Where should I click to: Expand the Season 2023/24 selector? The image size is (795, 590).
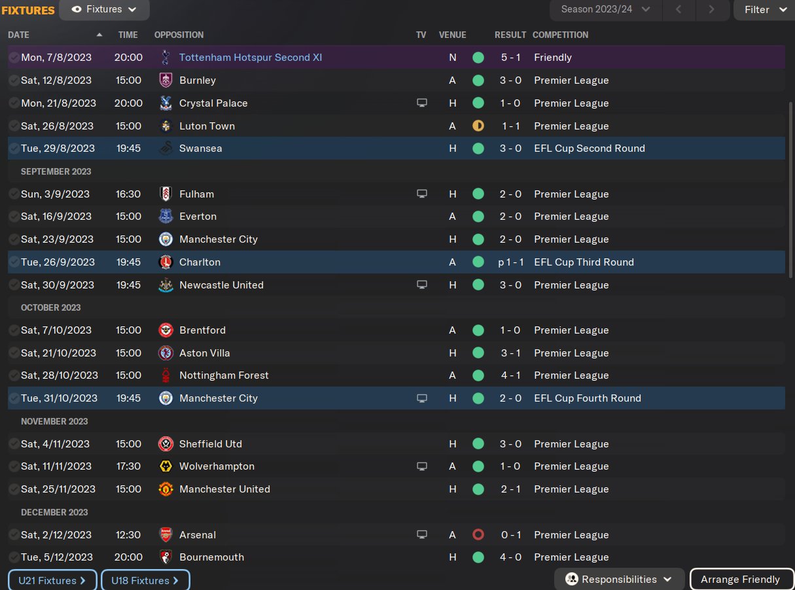coord(607,10)
